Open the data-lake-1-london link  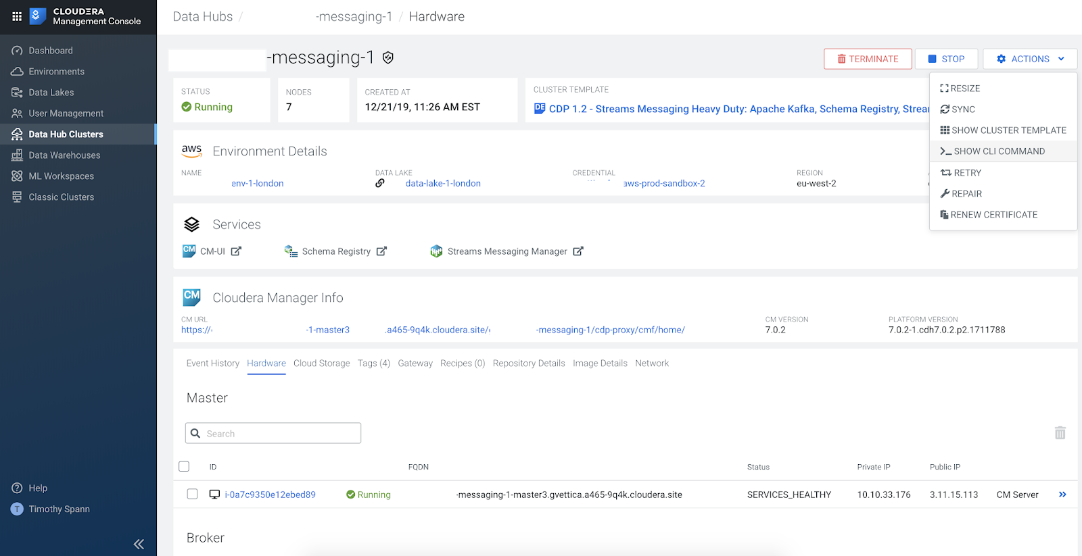pos(443,184)
